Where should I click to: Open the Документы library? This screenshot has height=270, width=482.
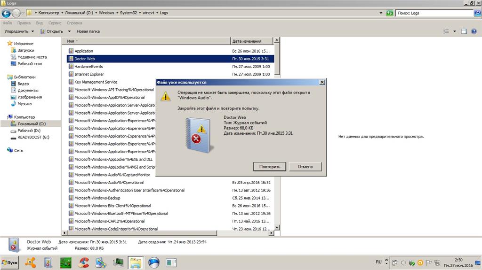pos(28,91)
